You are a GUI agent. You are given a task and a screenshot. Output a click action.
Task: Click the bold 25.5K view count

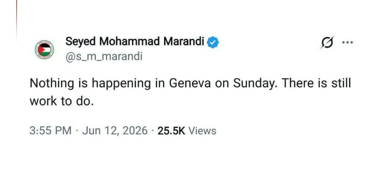tap(171, 130)
